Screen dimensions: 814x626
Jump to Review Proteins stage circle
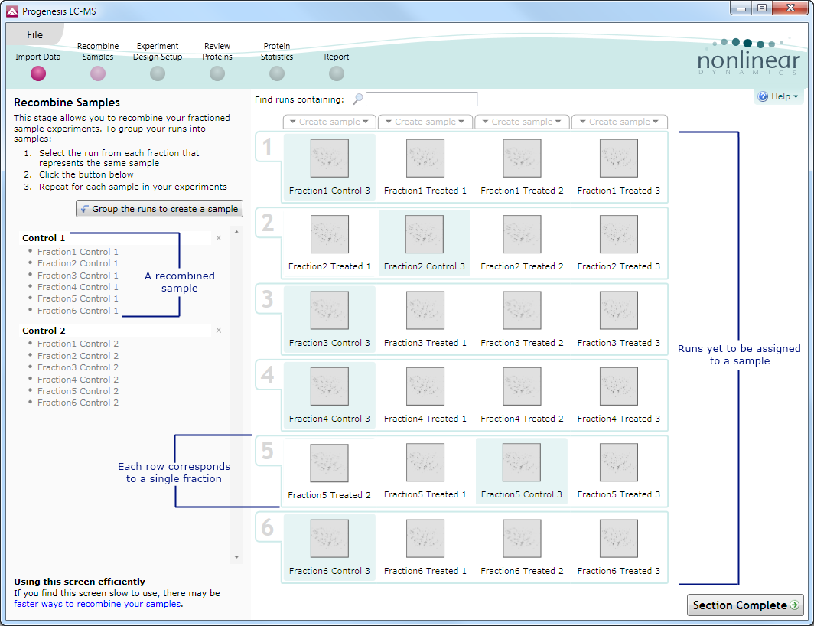[x=217, y=73]
